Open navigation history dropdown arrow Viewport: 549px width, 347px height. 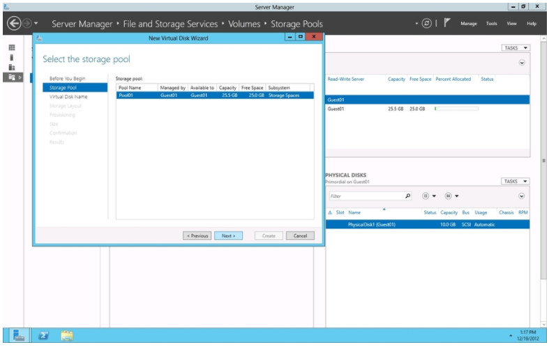click(36, 24)
